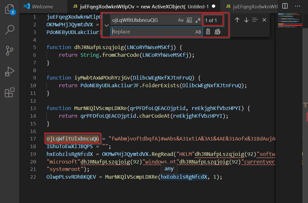This screenshot has height=203, width=308.
Task: Go to next match arrow
Action: [246, 20]
